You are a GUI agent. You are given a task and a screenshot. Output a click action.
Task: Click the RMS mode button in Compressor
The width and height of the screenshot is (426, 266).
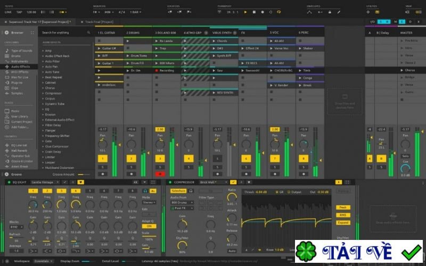(342, 215)
